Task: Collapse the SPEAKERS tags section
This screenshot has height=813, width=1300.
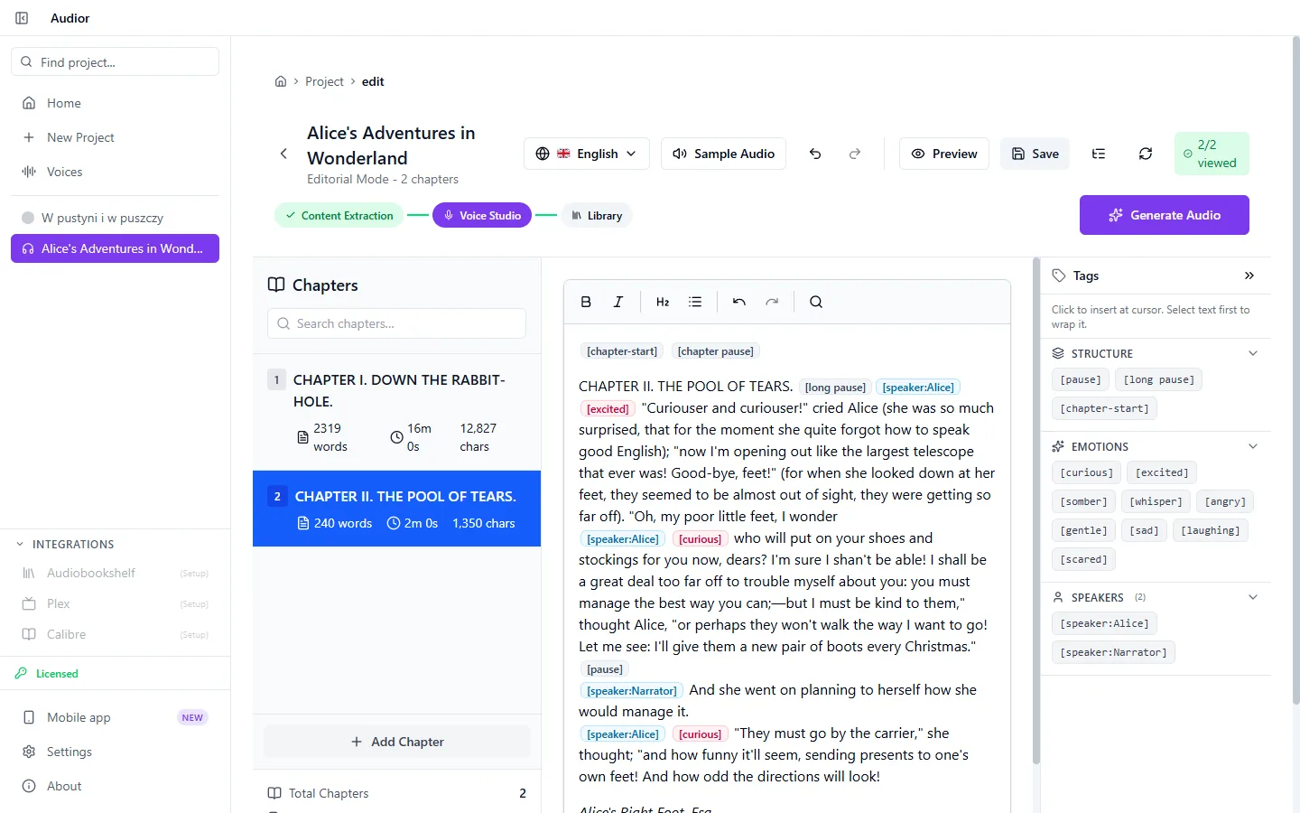Action: click(1253, 597)
